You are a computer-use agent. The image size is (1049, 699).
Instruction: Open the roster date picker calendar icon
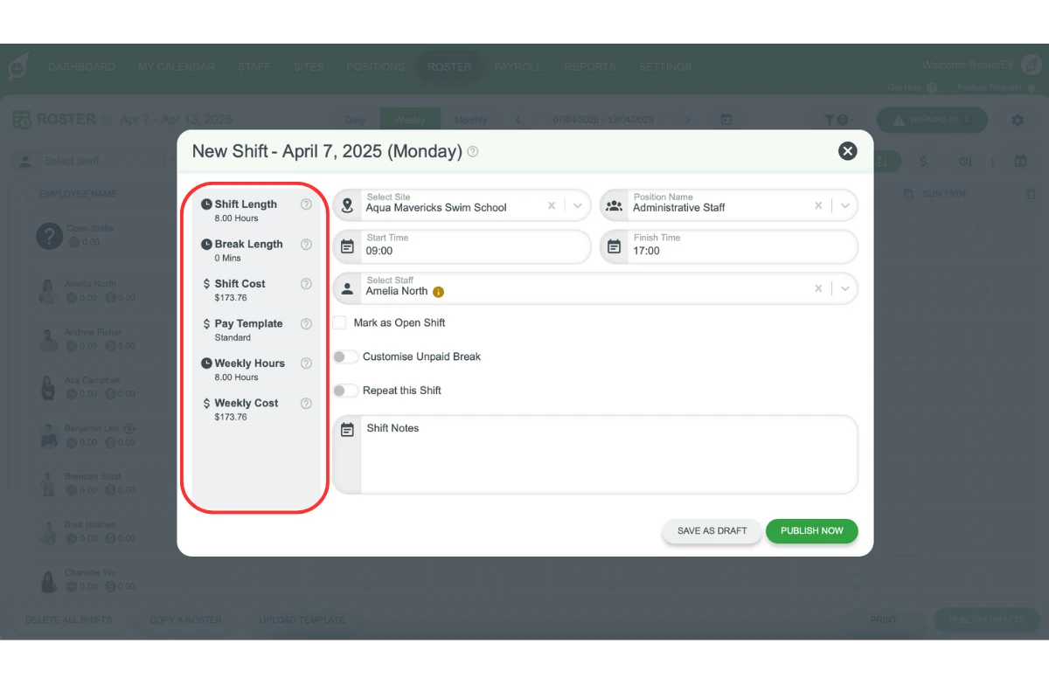point(726,120)
